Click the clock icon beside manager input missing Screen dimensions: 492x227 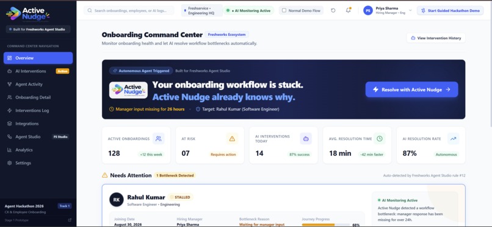pos(111,109)
